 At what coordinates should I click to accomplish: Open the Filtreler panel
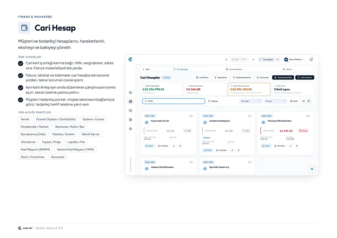click(213, 101)
